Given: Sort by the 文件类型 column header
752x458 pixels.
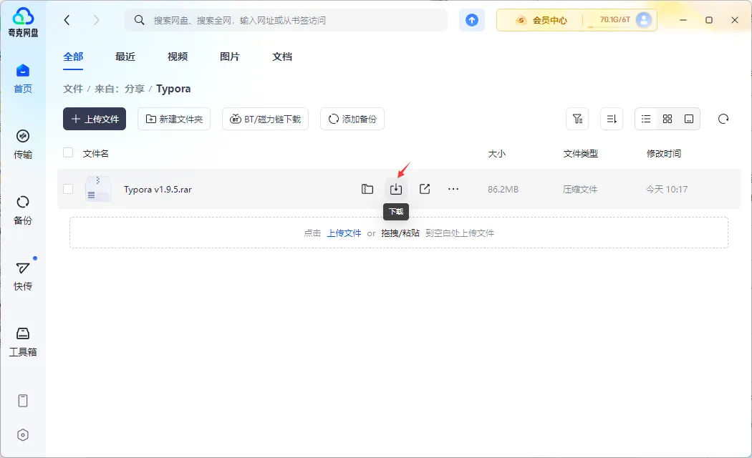Looking at the screenshot, I should tap(580, 153).
